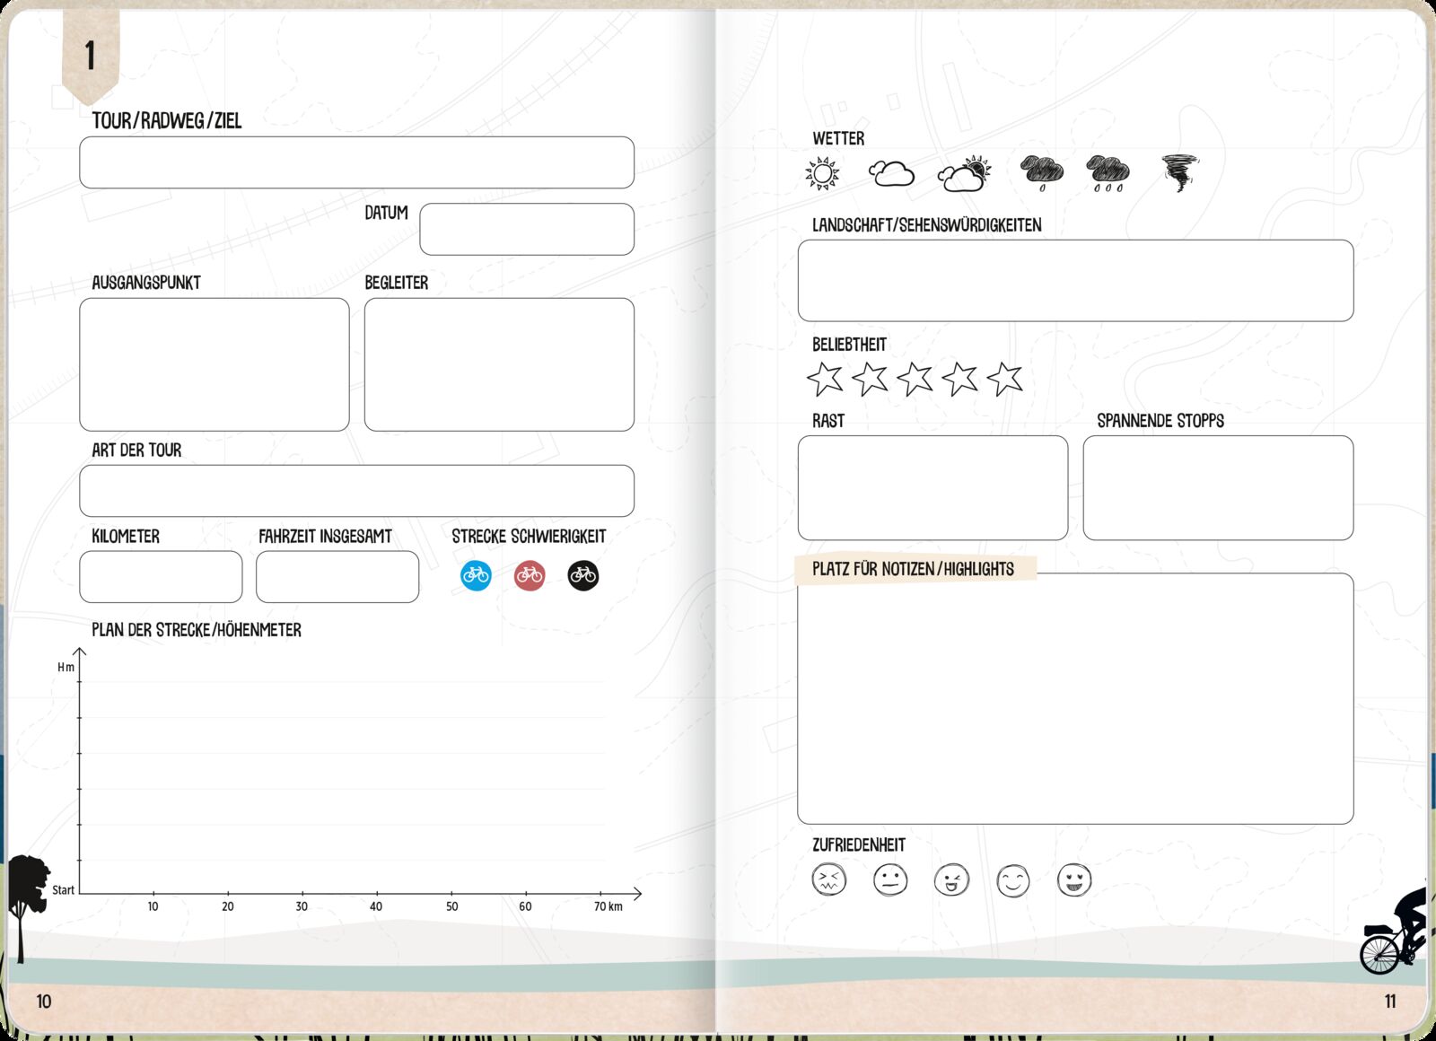
Task: Select black bicycle hard difficulty
Action: [x=582, y=575]
